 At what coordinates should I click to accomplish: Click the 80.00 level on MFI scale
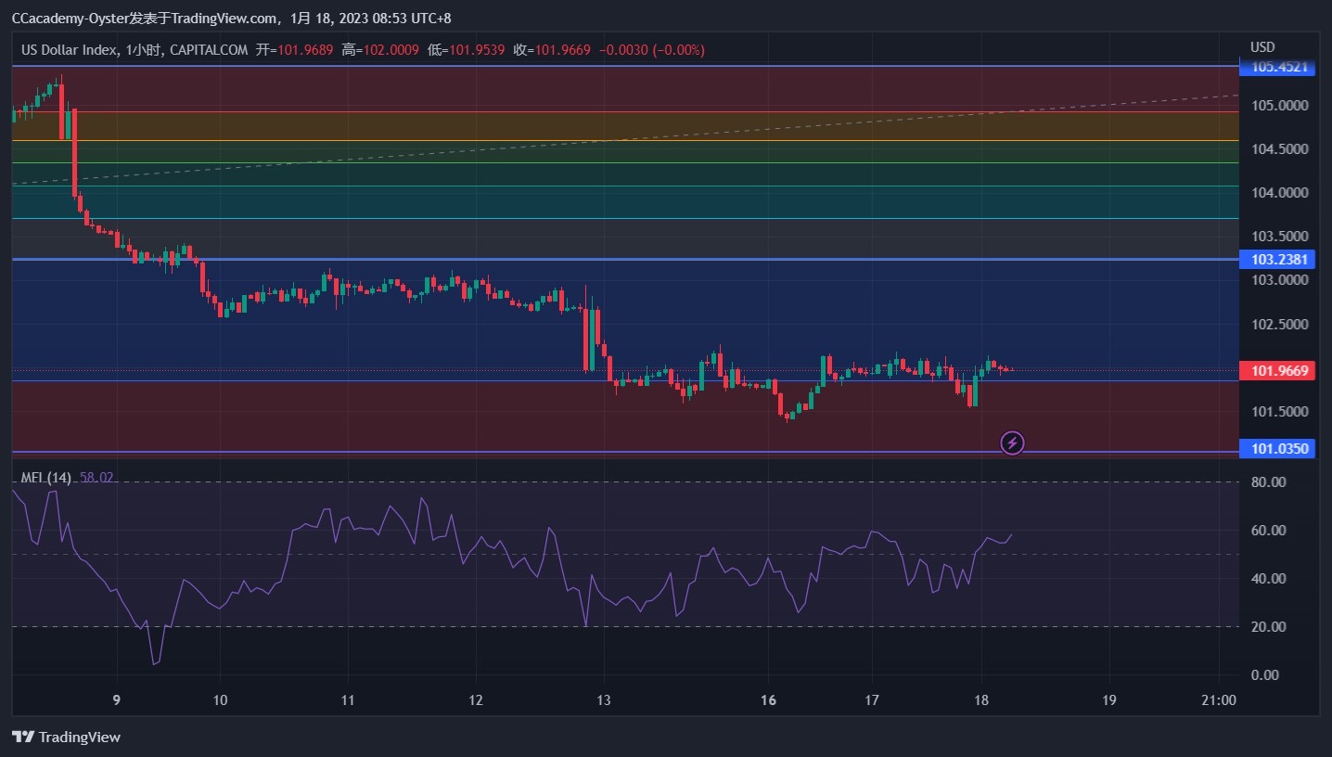click(1267, 482)
